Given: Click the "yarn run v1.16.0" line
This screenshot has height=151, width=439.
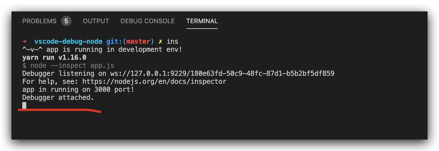Looking at the screenshot, I should click(54, 57).
